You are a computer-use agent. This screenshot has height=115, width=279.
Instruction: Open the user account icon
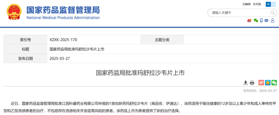(x=272, y=21)
